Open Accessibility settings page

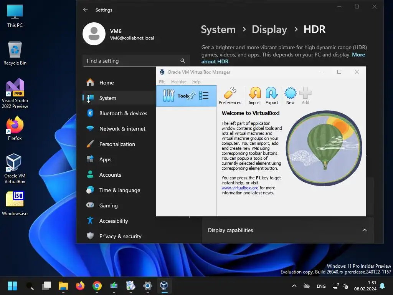119,221
